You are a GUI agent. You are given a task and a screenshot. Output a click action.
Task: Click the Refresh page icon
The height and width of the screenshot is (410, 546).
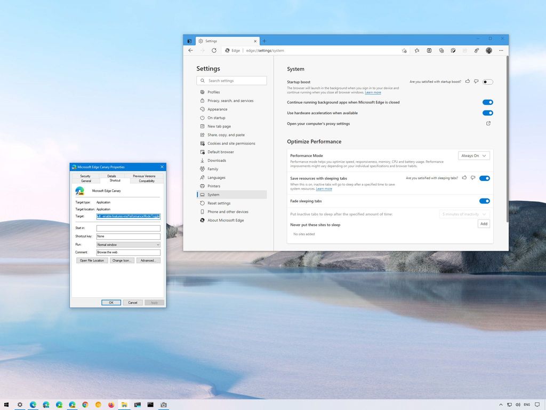click(214, 50)
